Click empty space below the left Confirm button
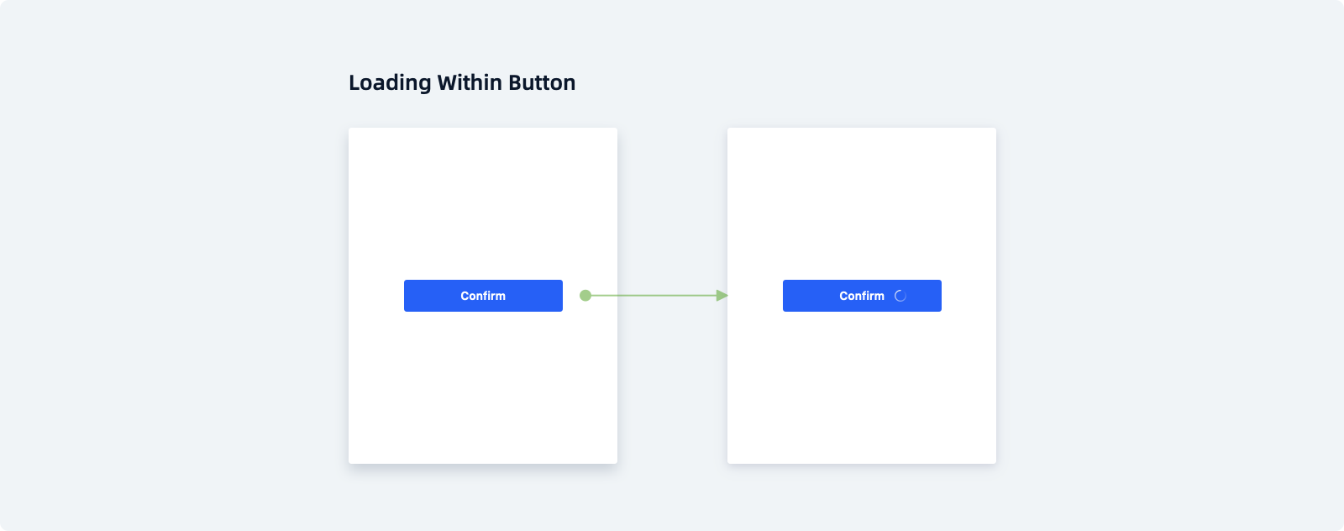 pyautogui.click(x=483, y=386)
